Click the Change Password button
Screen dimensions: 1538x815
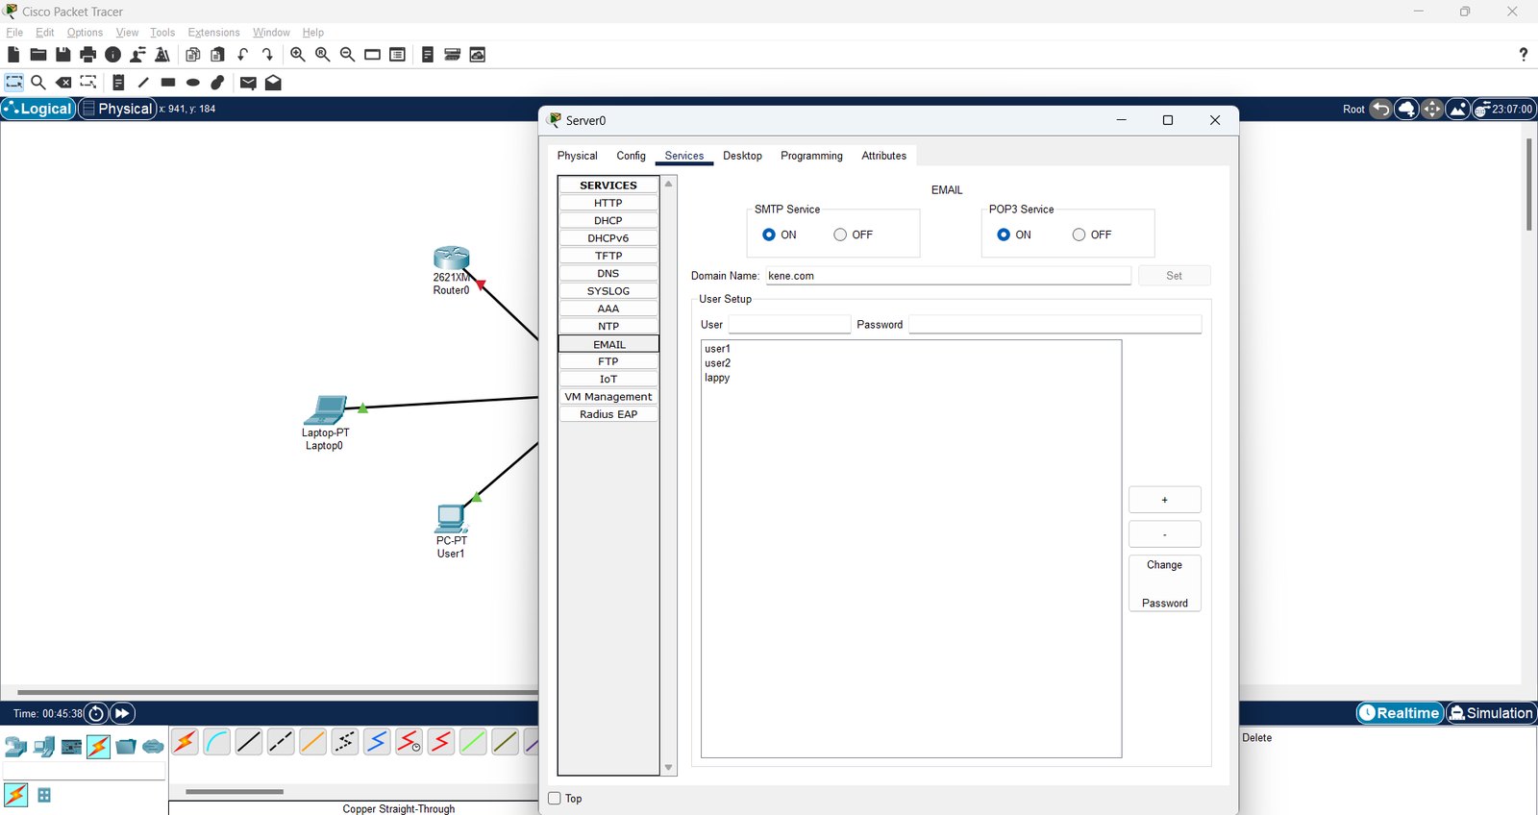coord(1164,584)
